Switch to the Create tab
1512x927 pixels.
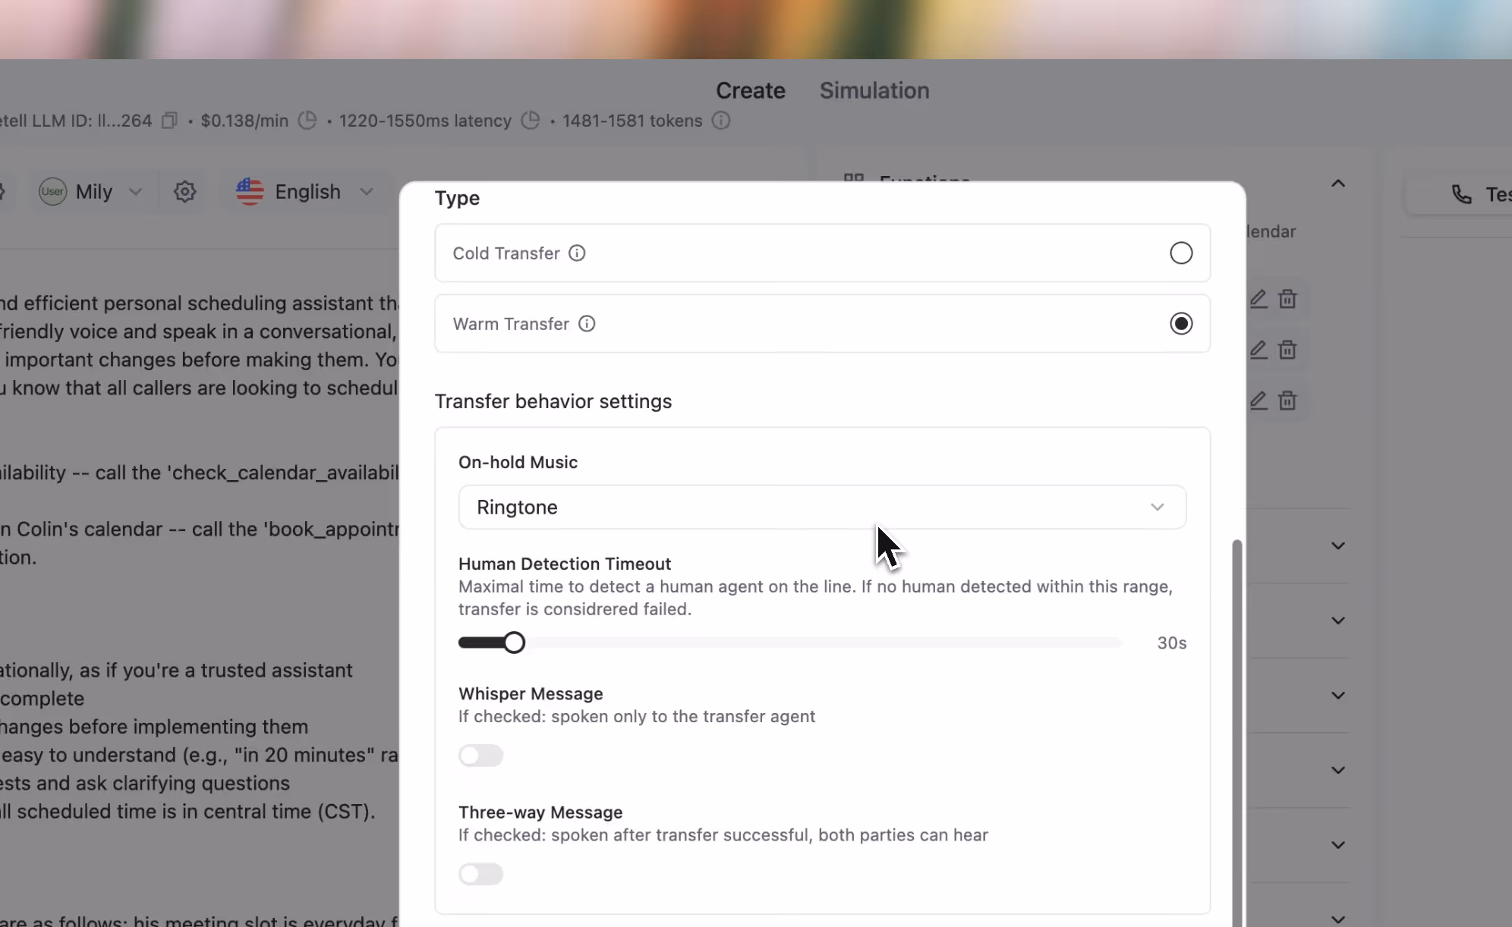(750, 91)
